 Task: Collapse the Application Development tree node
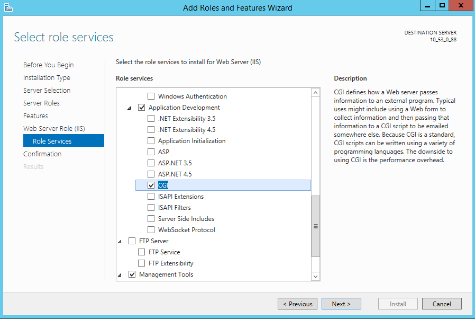click(x=130, y=108)
